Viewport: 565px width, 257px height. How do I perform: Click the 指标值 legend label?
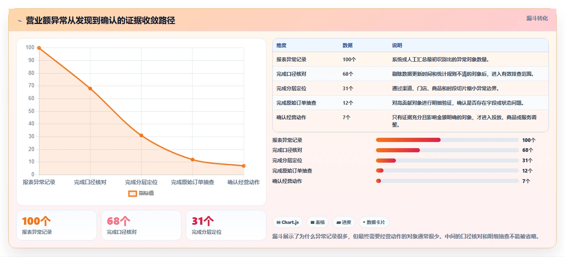[146, 193]
